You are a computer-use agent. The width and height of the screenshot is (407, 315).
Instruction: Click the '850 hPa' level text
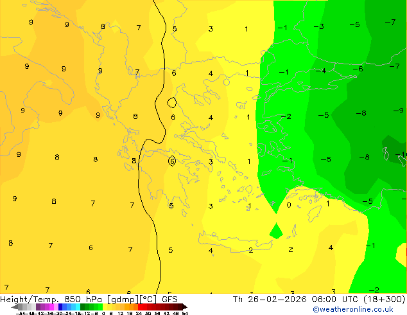pyautogui.click(x=83, y=300)
